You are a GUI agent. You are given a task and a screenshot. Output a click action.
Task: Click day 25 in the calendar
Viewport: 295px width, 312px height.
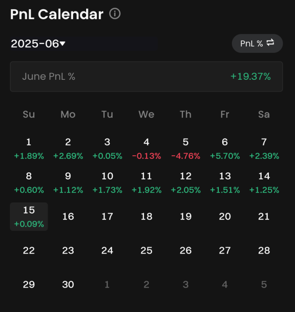[146, 250]
